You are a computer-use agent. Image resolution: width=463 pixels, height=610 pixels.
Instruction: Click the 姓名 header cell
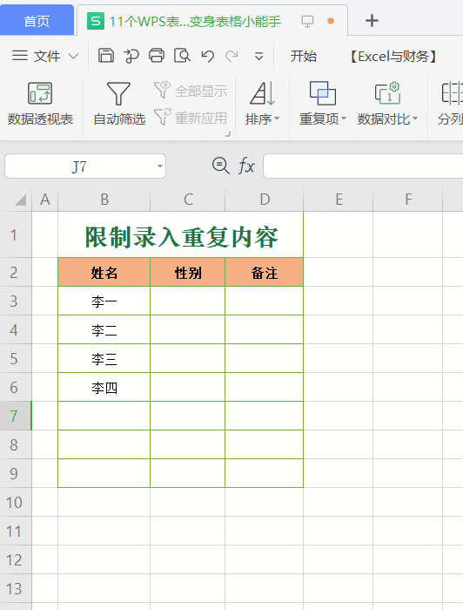(104, 272)
